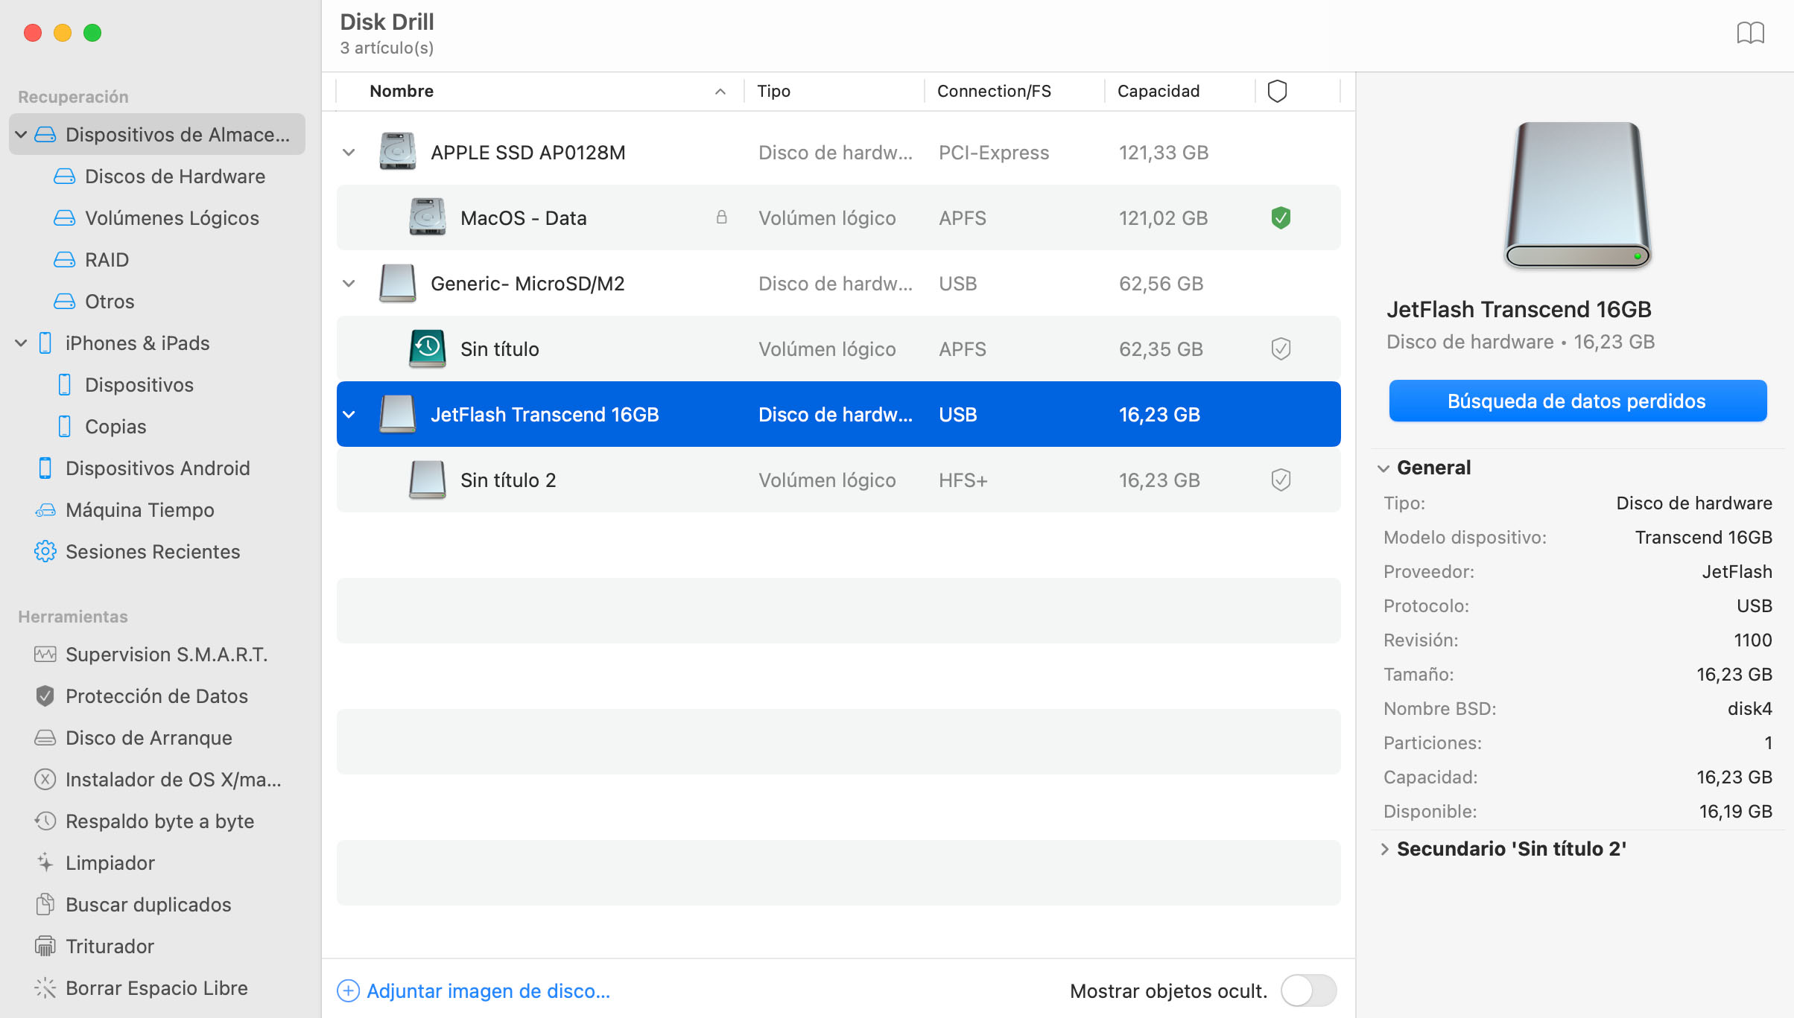Click the green zoom window button
Image resolution: width=1794 pixels, height=1018 pixels.
point(92,33)
